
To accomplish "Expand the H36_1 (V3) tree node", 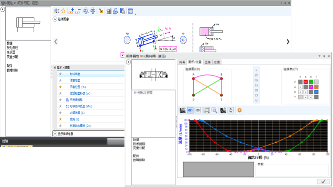I will click(135, 92).
